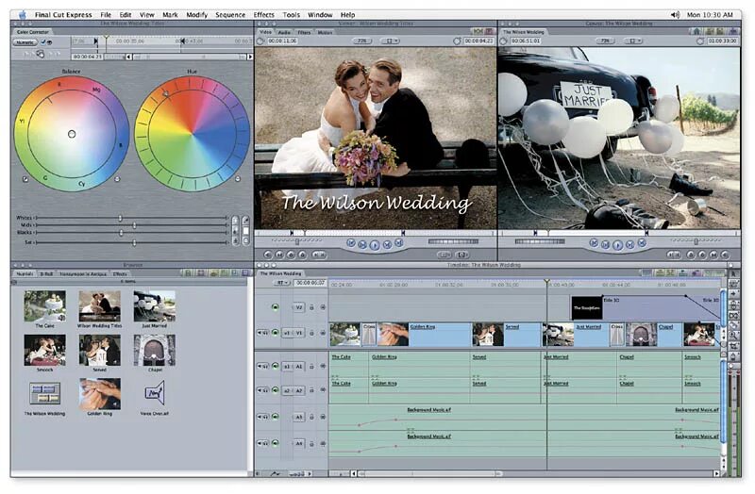Screen dimensions: 755x494
Task: Open the Tools menu
Action: pyautogui.click(x=291, y=15)
